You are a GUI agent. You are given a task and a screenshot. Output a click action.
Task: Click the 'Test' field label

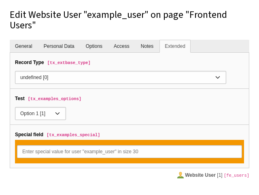pos(20,99)
